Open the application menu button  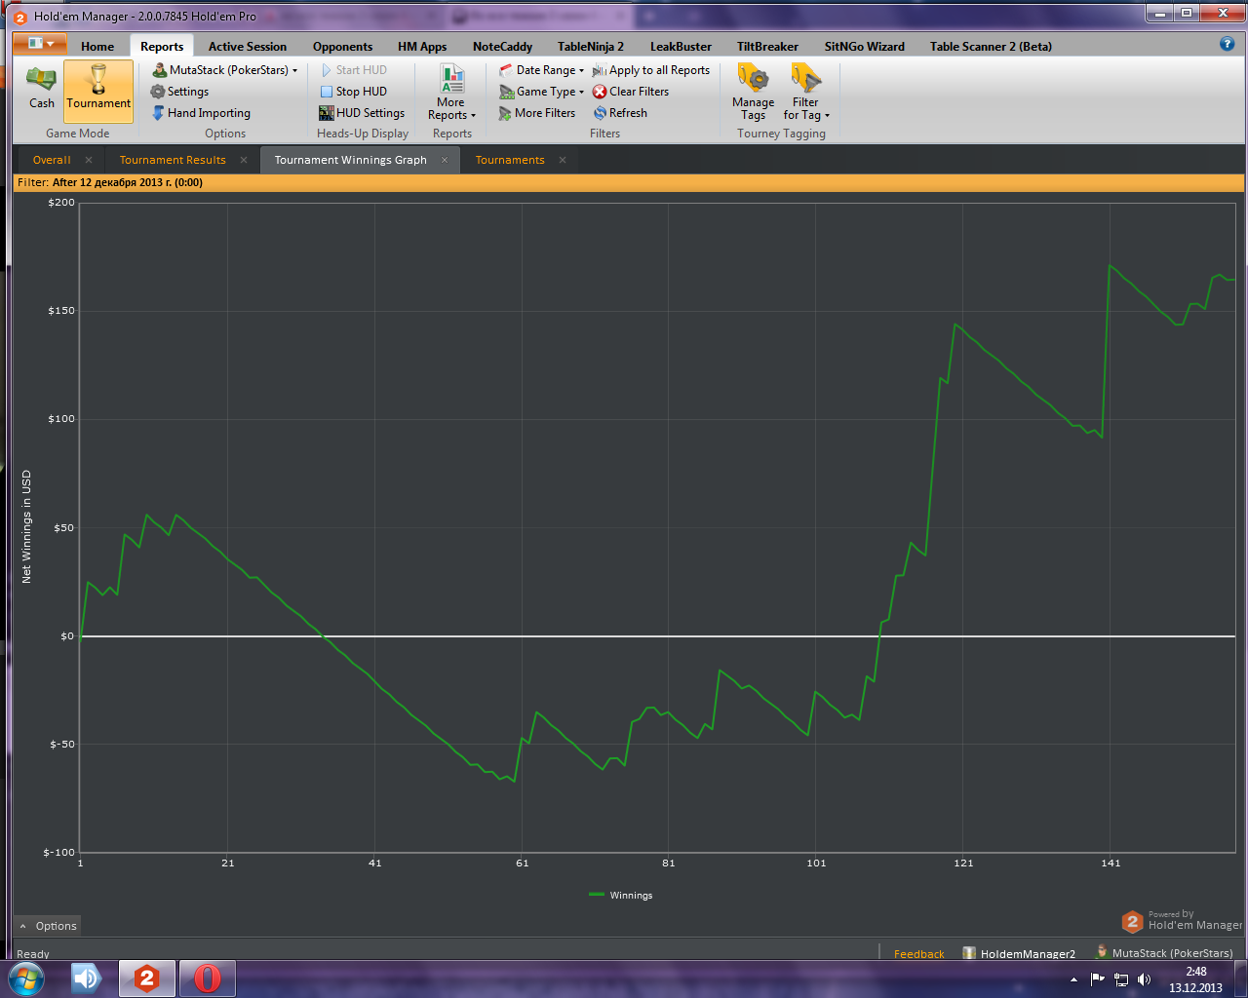(40, 44)
